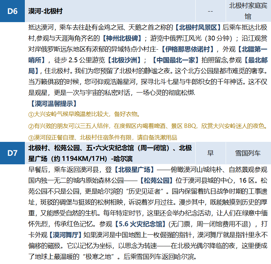
Task: Click the 【神州北极碑】 bold text
Action: click(x=120, y=38)
